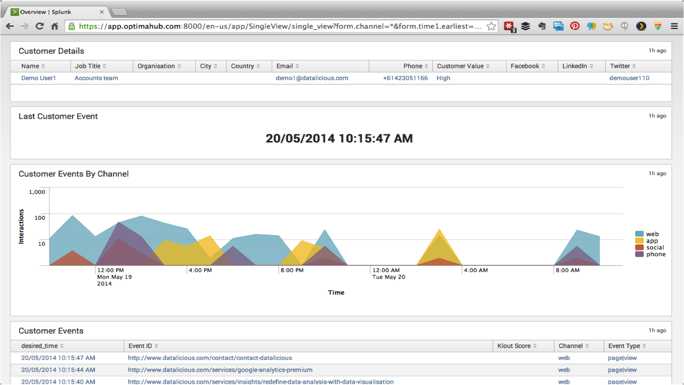This screenshot has height=385, width=684.
Task: Click the grey ghost extension icon
Action: tap(624, 26)
